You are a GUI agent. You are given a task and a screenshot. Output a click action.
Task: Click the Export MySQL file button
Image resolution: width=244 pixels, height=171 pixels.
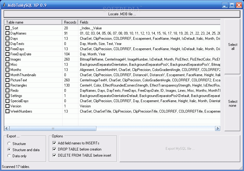[180, 149]
